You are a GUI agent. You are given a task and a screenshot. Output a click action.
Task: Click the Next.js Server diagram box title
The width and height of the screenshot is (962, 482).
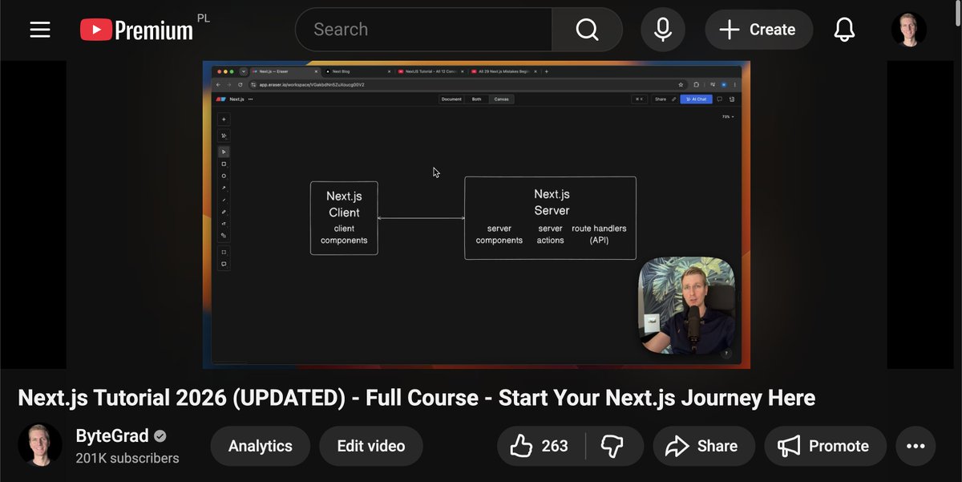pyautogui.click(x=552, y=202)
